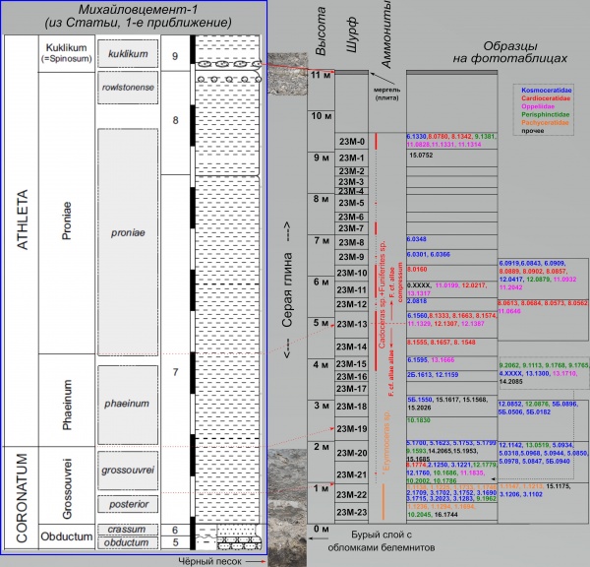Click the proniae subzone box
590x567 pixels.
(131, 233)
